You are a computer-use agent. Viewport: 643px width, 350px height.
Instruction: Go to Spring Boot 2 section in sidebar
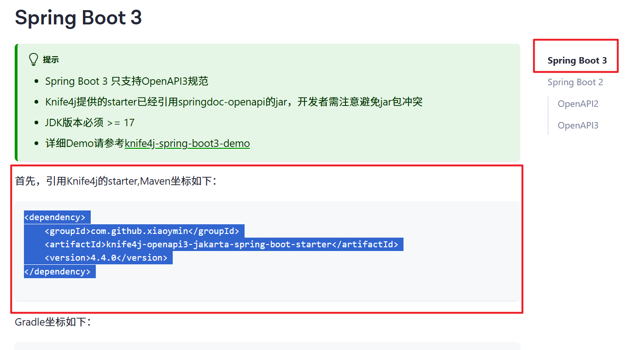[x=575, y=82]
